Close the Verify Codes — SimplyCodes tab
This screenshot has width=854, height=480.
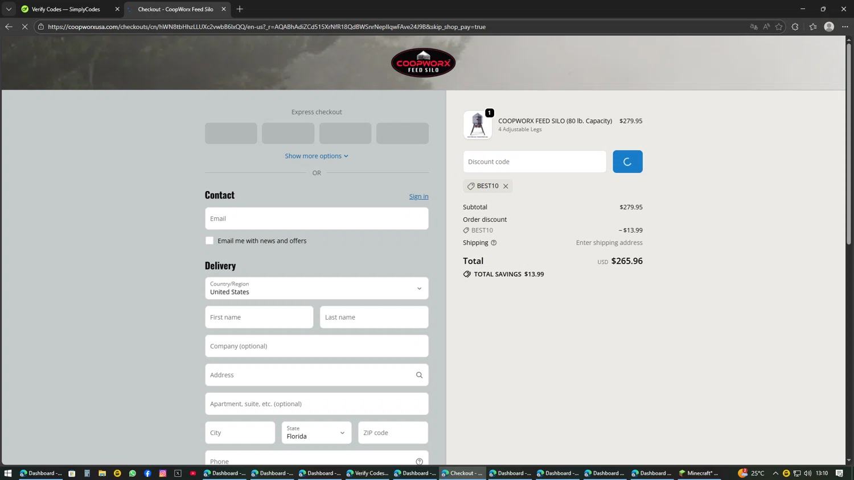pyautogui.click(x=117, y=9)
